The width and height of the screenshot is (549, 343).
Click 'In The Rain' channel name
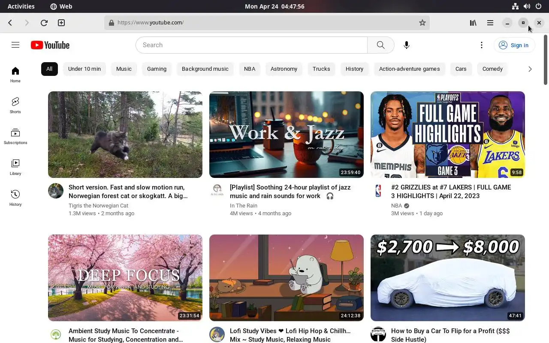[x=244, y=206]
